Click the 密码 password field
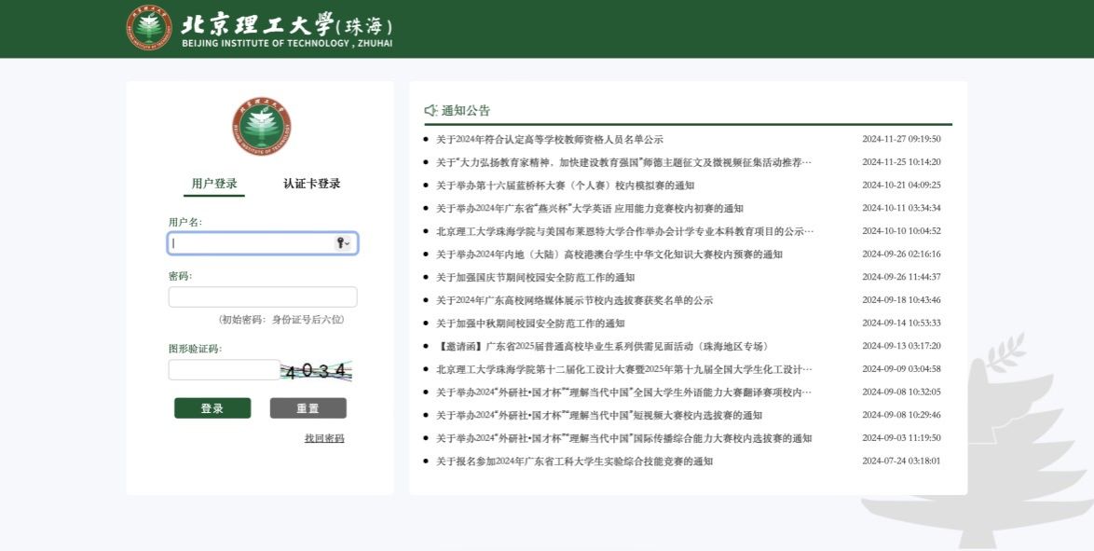Image resolution: width=1094 pixels, height=551 pixels. pyautogui.click(x=262, y=297)
